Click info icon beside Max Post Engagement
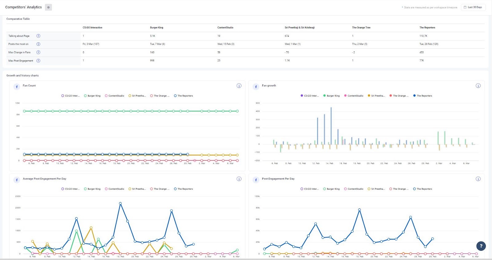 (x=38, y=61)
